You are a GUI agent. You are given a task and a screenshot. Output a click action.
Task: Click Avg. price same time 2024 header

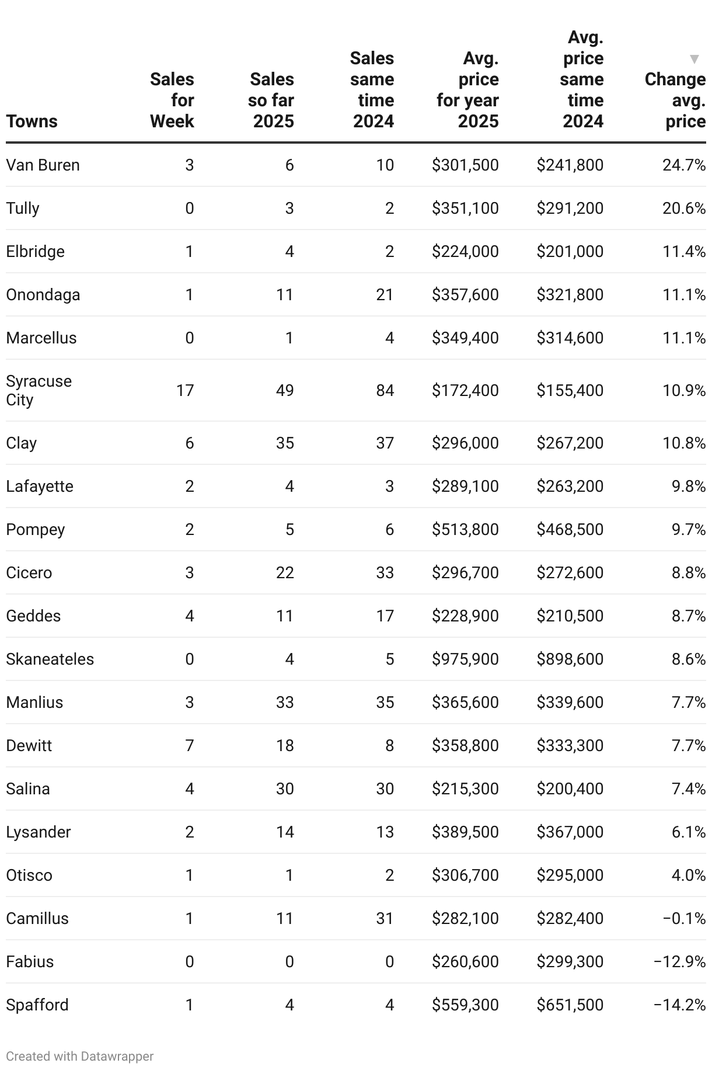(581, 79)
